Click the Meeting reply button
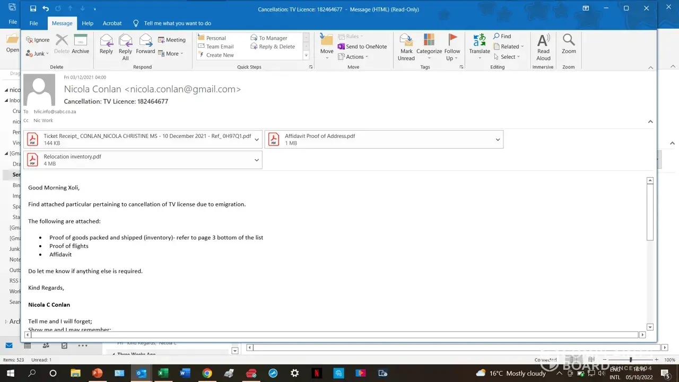The width and height of the screenshot is (679, 382). click(172, 40)
